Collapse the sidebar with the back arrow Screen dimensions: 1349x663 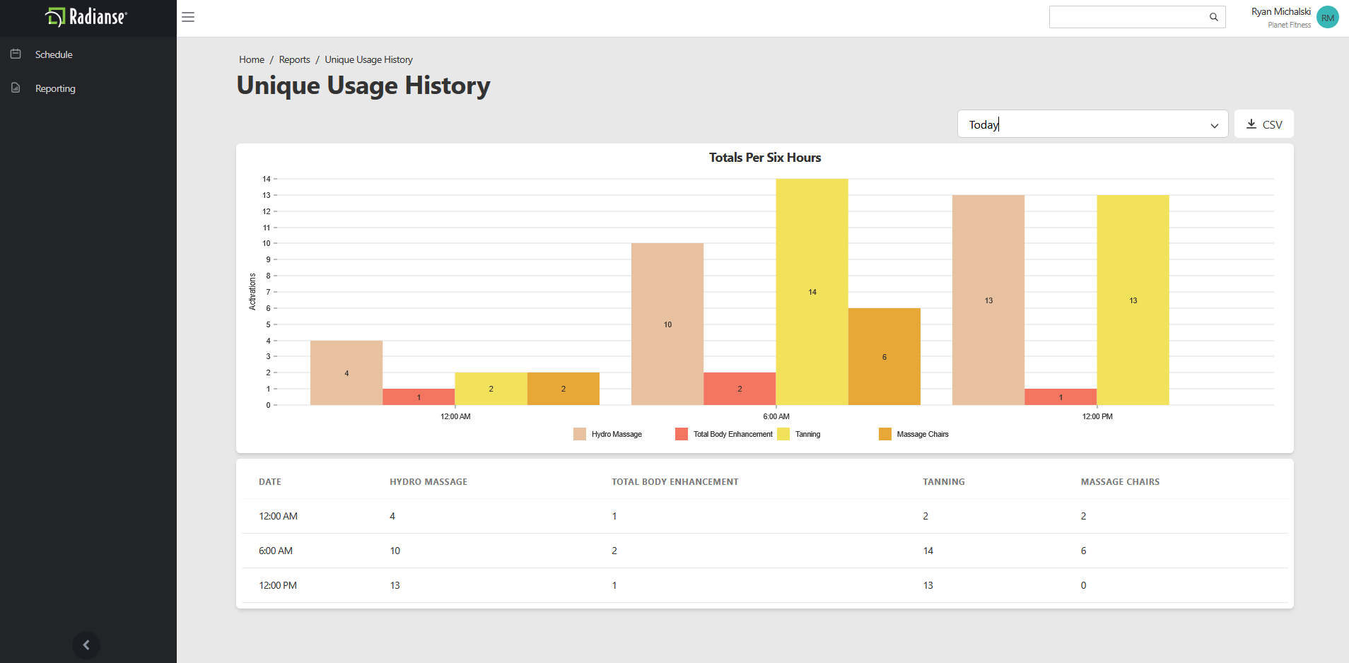86,645
